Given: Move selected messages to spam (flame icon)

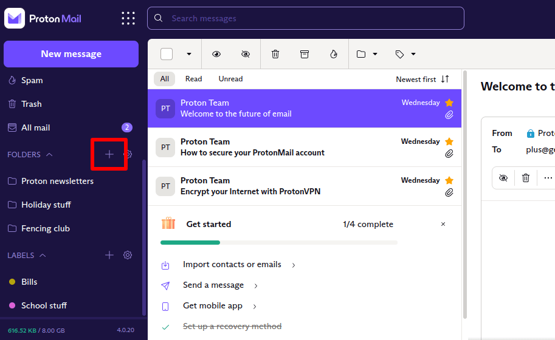Looking at the screenshot, I should coord(333,54).
